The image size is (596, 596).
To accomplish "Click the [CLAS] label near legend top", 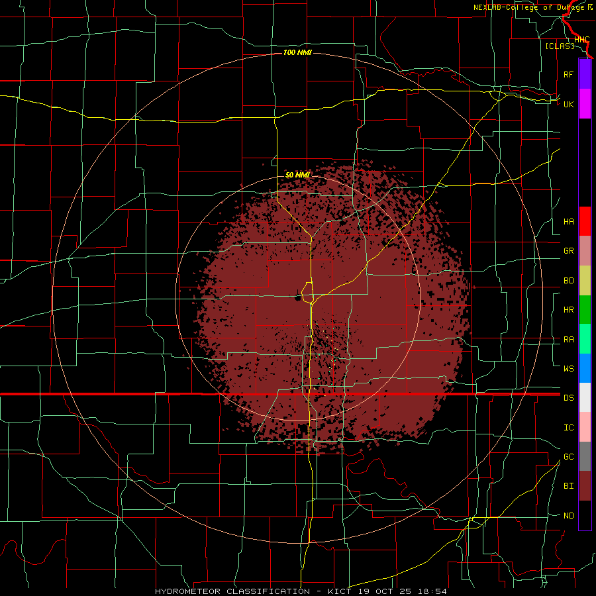I will click(560, 46).
